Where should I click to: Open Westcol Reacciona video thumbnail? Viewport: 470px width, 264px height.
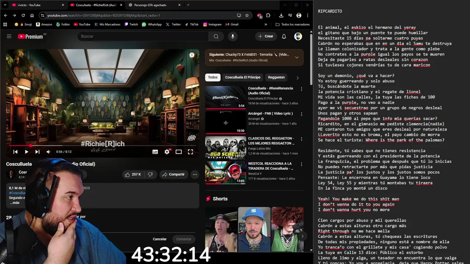coord(225,173)
